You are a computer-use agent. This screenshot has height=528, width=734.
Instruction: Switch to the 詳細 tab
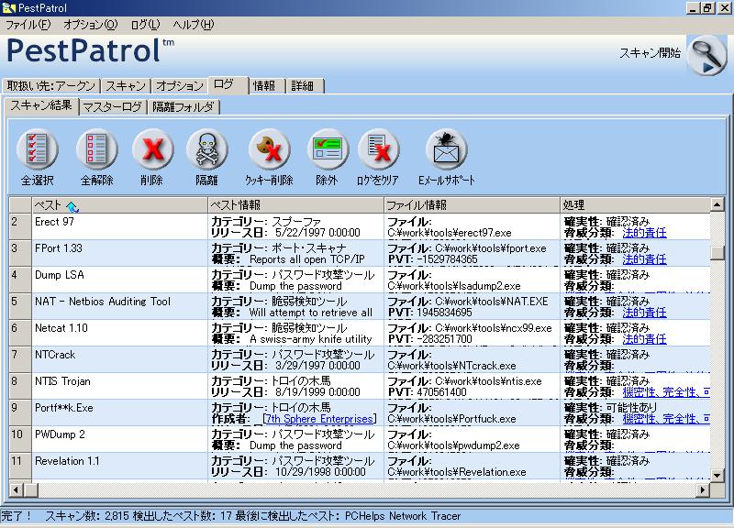pos(304,85)
